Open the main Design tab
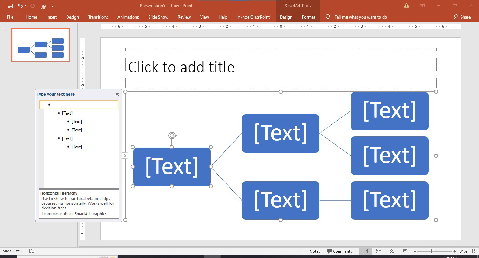 [72, 17]
